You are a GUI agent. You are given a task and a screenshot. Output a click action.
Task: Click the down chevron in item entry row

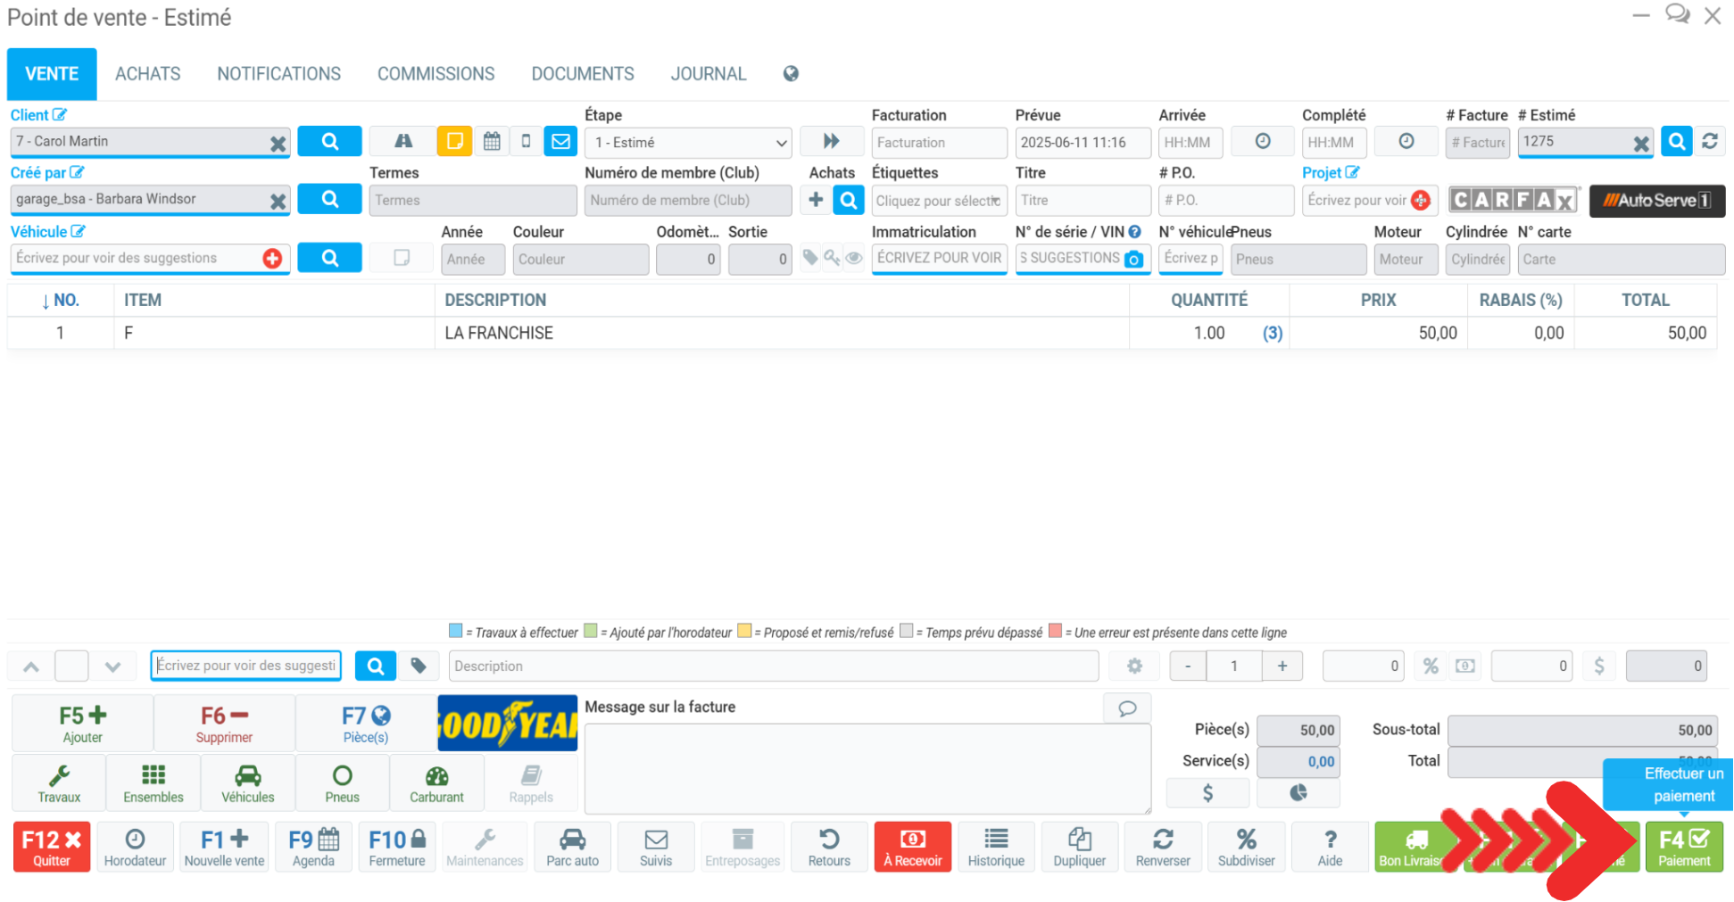(x=112, y=666)
